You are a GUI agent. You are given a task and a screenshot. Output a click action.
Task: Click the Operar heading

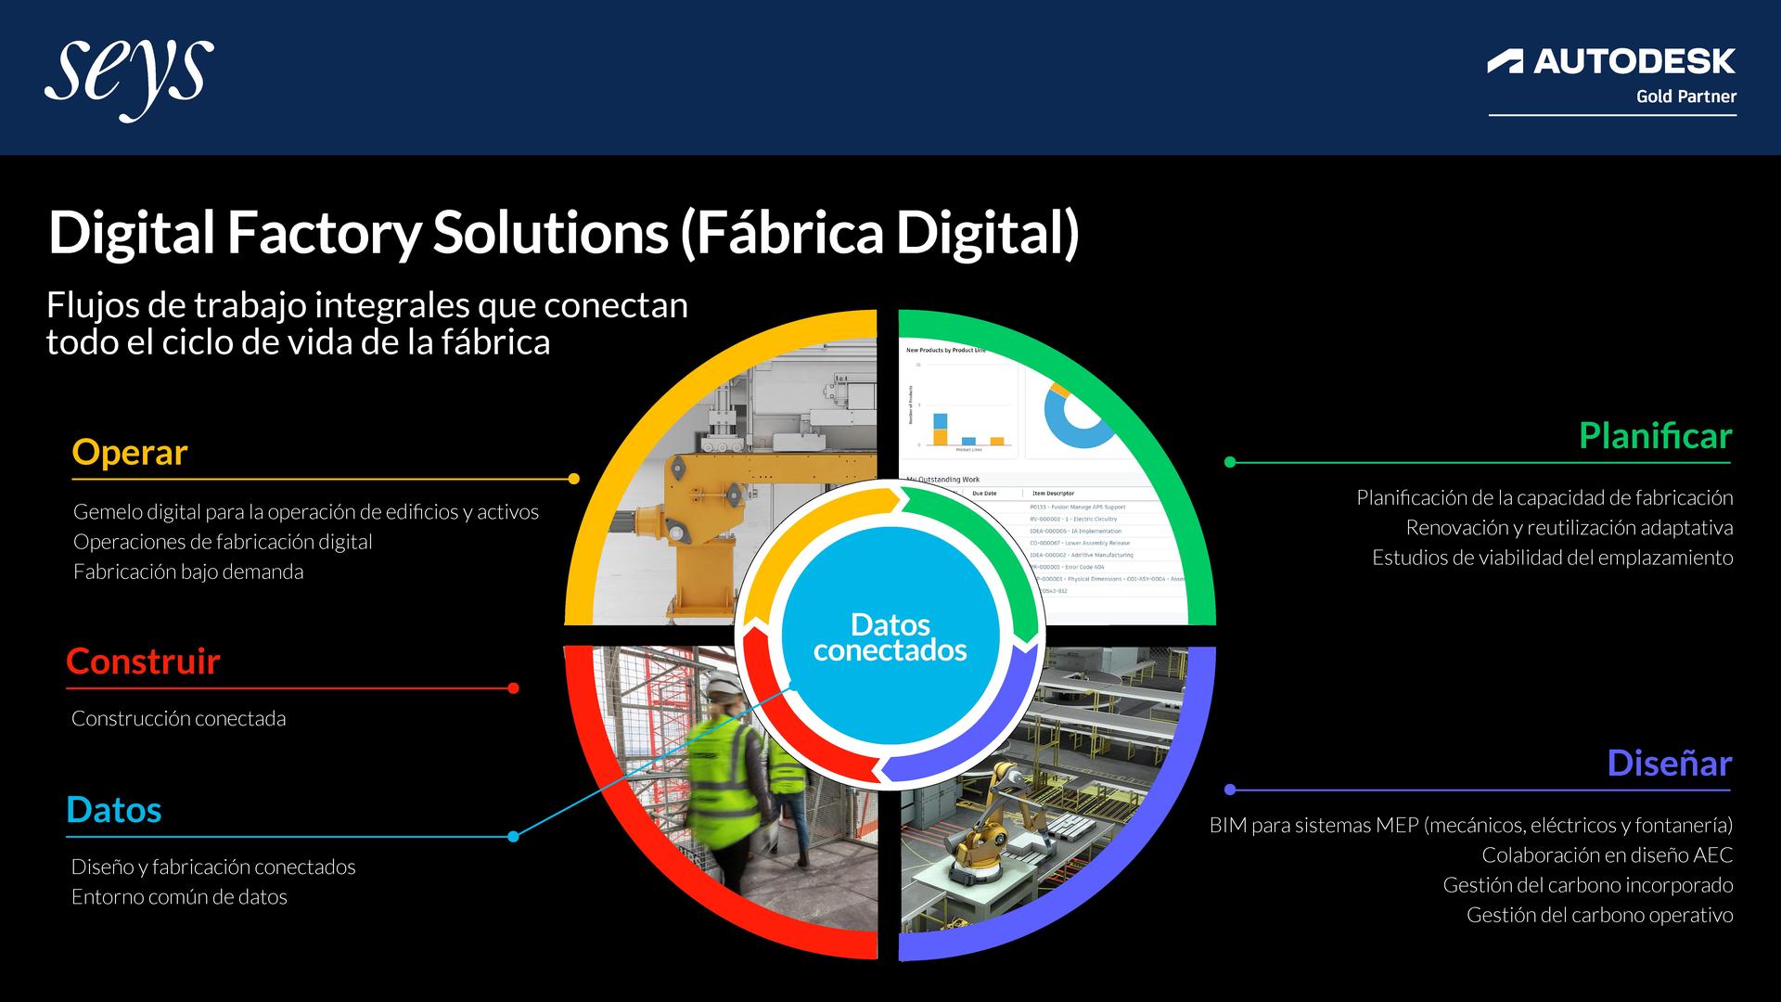(x=130, y=452)
